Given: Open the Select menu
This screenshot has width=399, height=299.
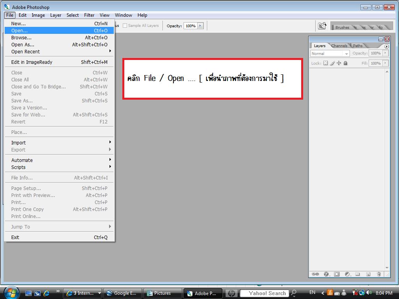Looking at the screenshot, I should pyautogui.click(x=72, y=15).
